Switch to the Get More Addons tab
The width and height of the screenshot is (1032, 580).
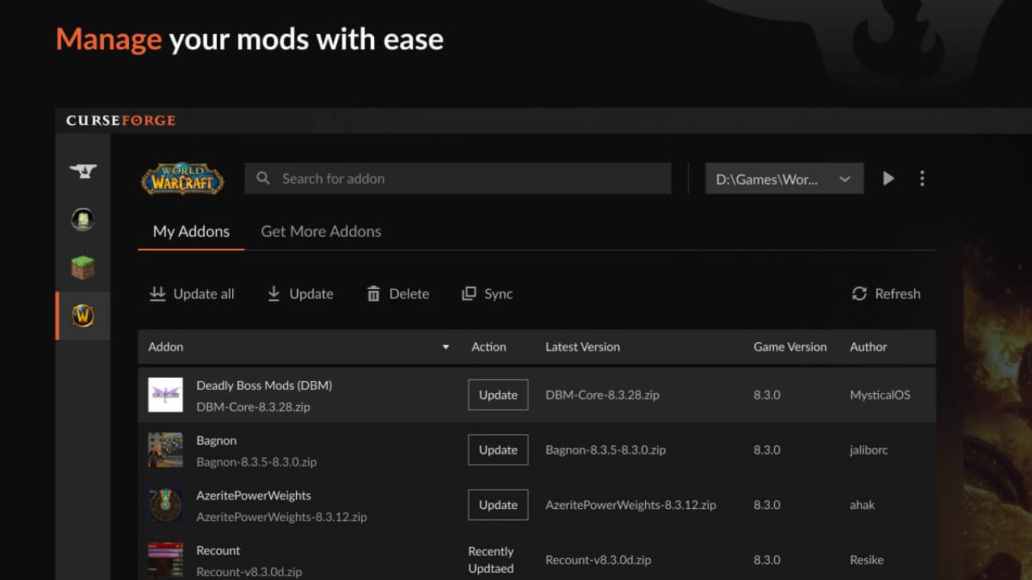click(321, 231)
